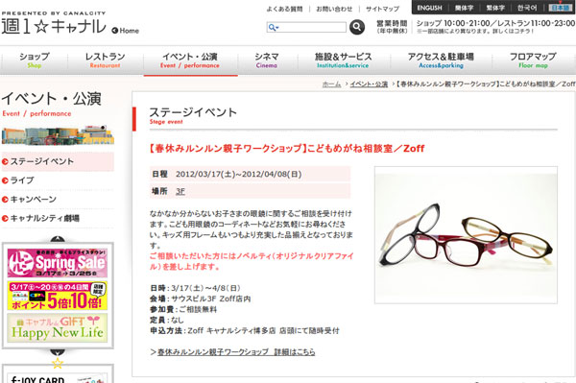Select ステージイベント in the sidebar
Image resolution: width=576 pixels, height=383 pixels.
pyautogui.click(x=58, y=161)
